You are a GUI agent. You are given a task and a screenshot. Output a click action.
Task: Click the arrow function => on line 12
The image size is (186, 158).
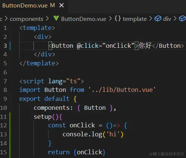point(117,126)
